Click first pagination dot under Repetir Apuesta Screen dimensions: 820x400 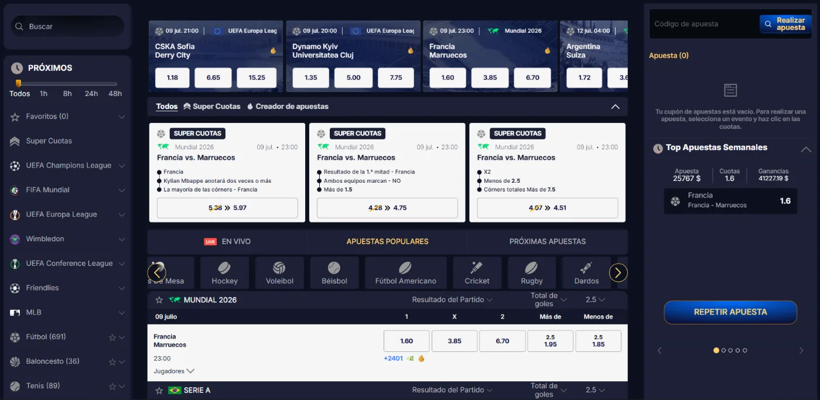(716, 350)
